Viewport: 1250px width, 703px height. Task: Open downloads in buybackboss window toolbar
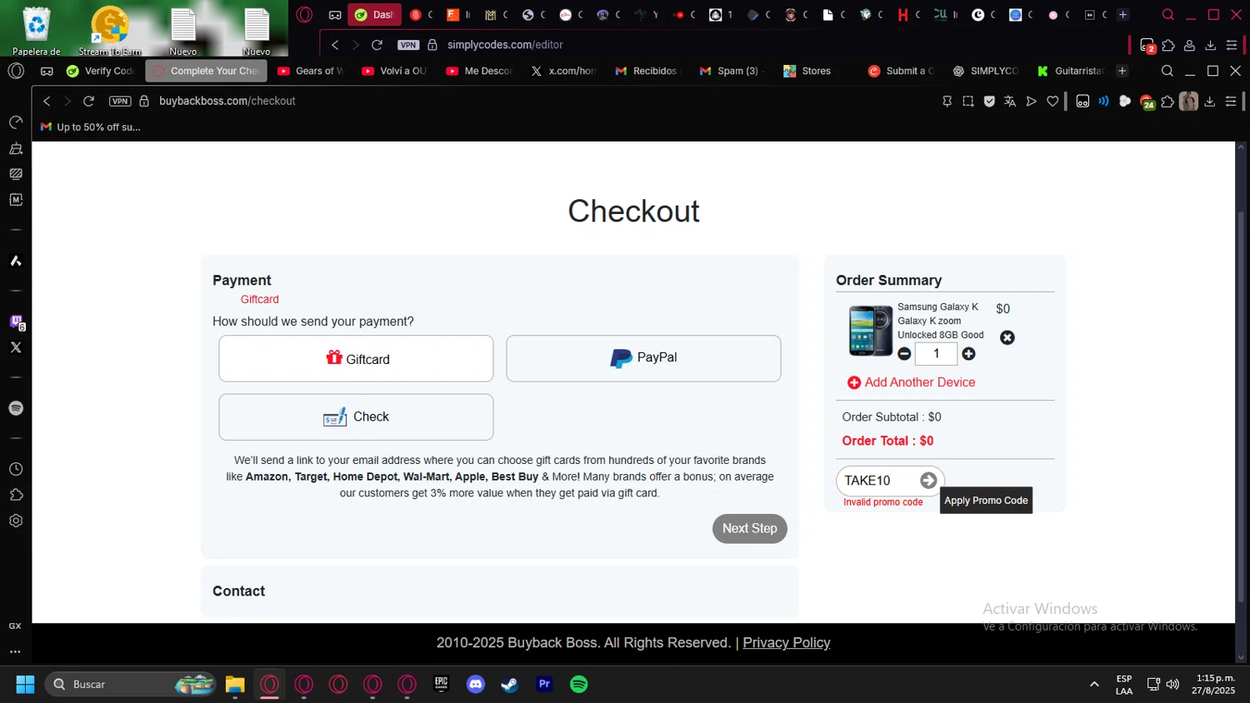(1210, 101)
